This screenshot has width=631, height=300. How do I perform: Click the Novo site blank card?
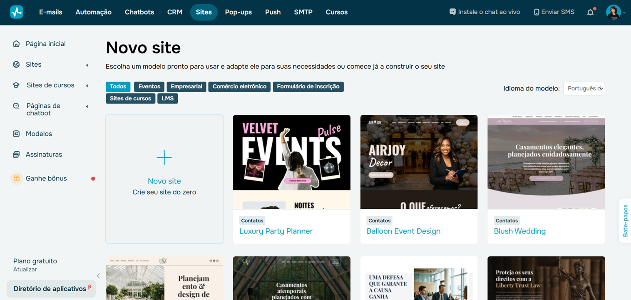tap(164, 179)
